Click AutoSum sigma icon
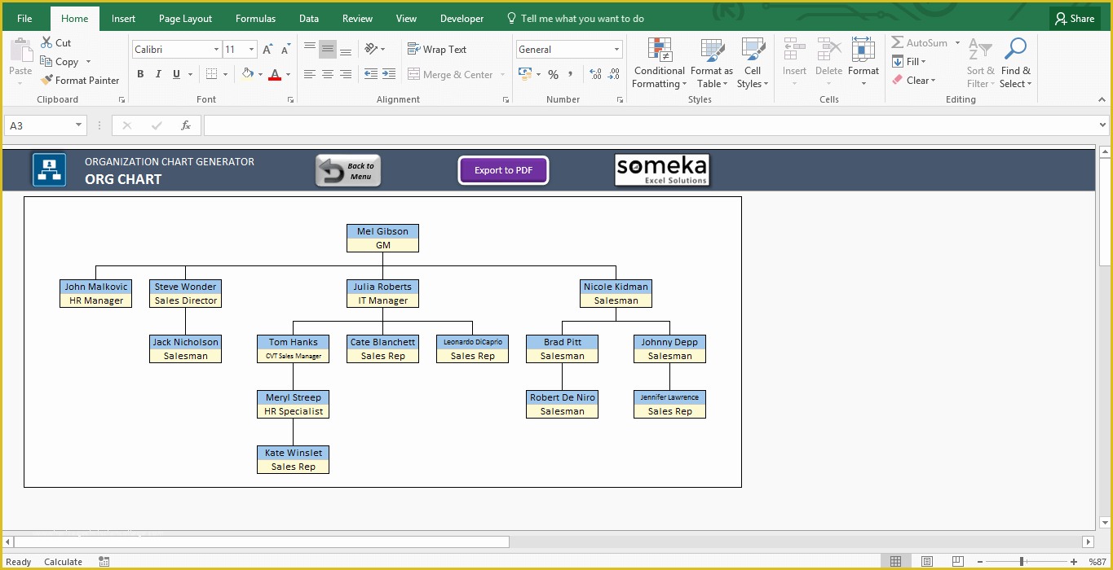The height and width of the screenshot is (570, 1113). (897, 43)
